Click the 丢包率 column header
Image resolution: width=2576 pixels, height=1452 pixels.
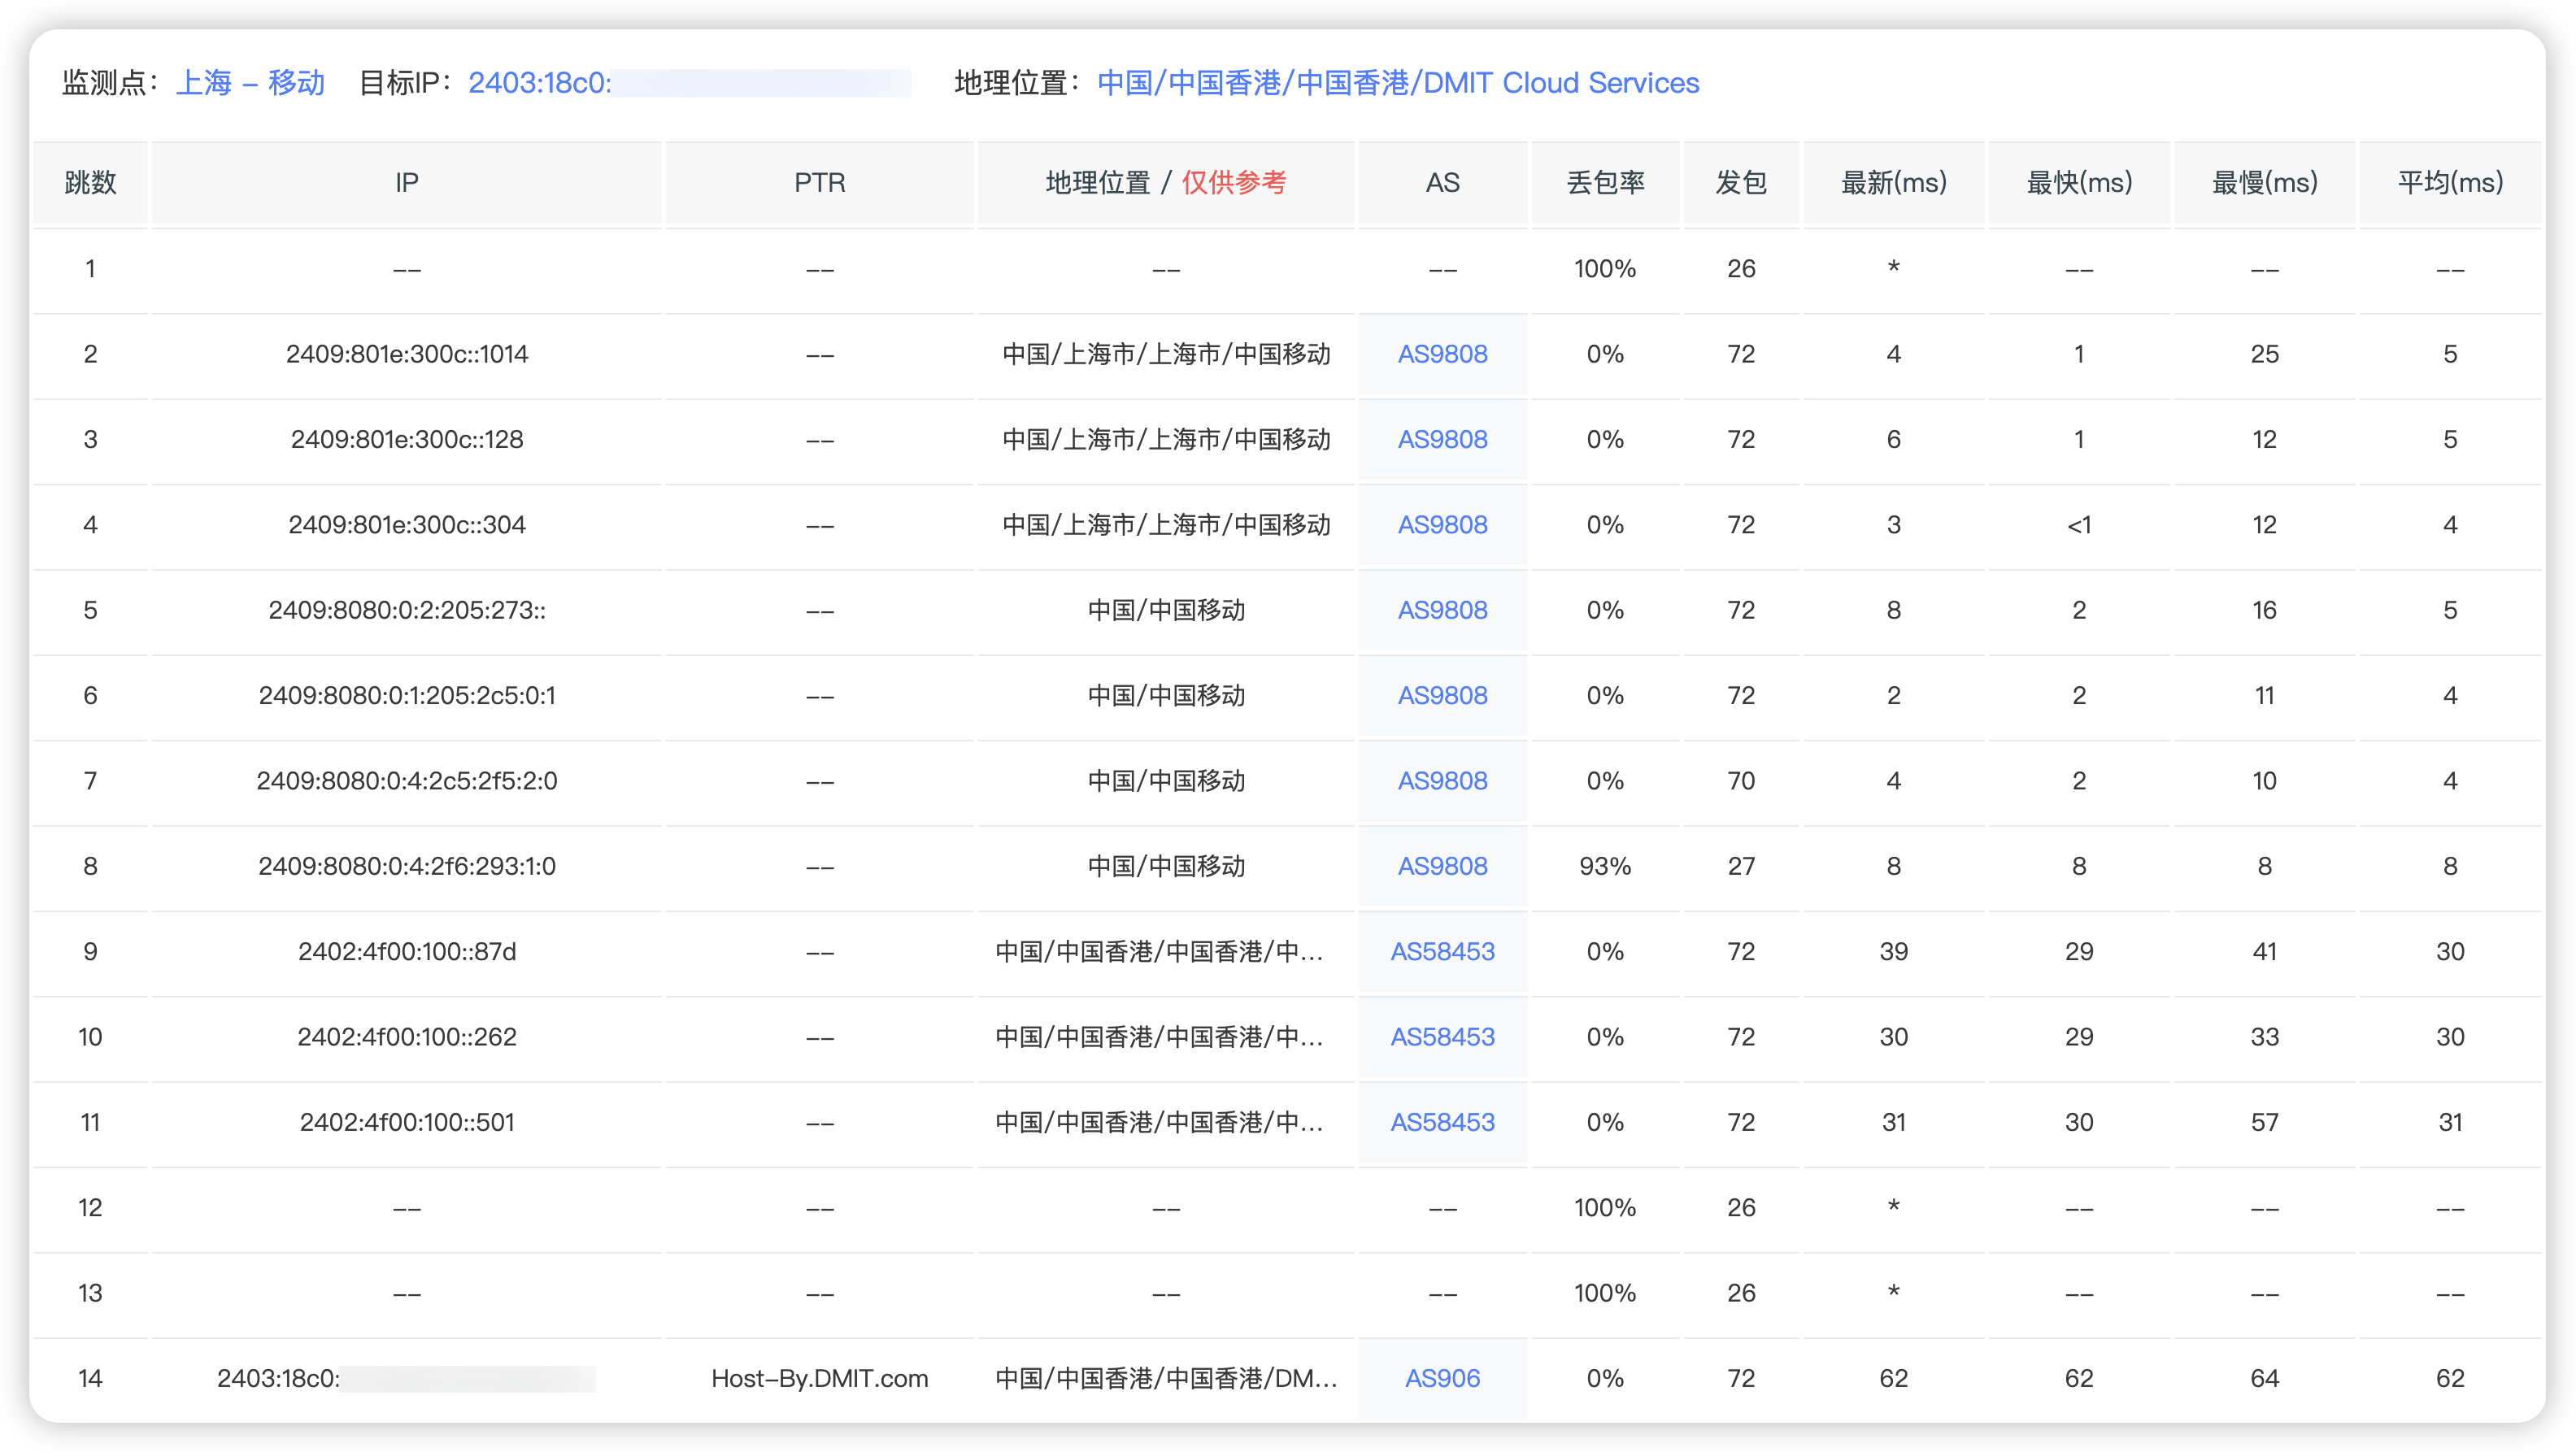(x=1605, y=183)
